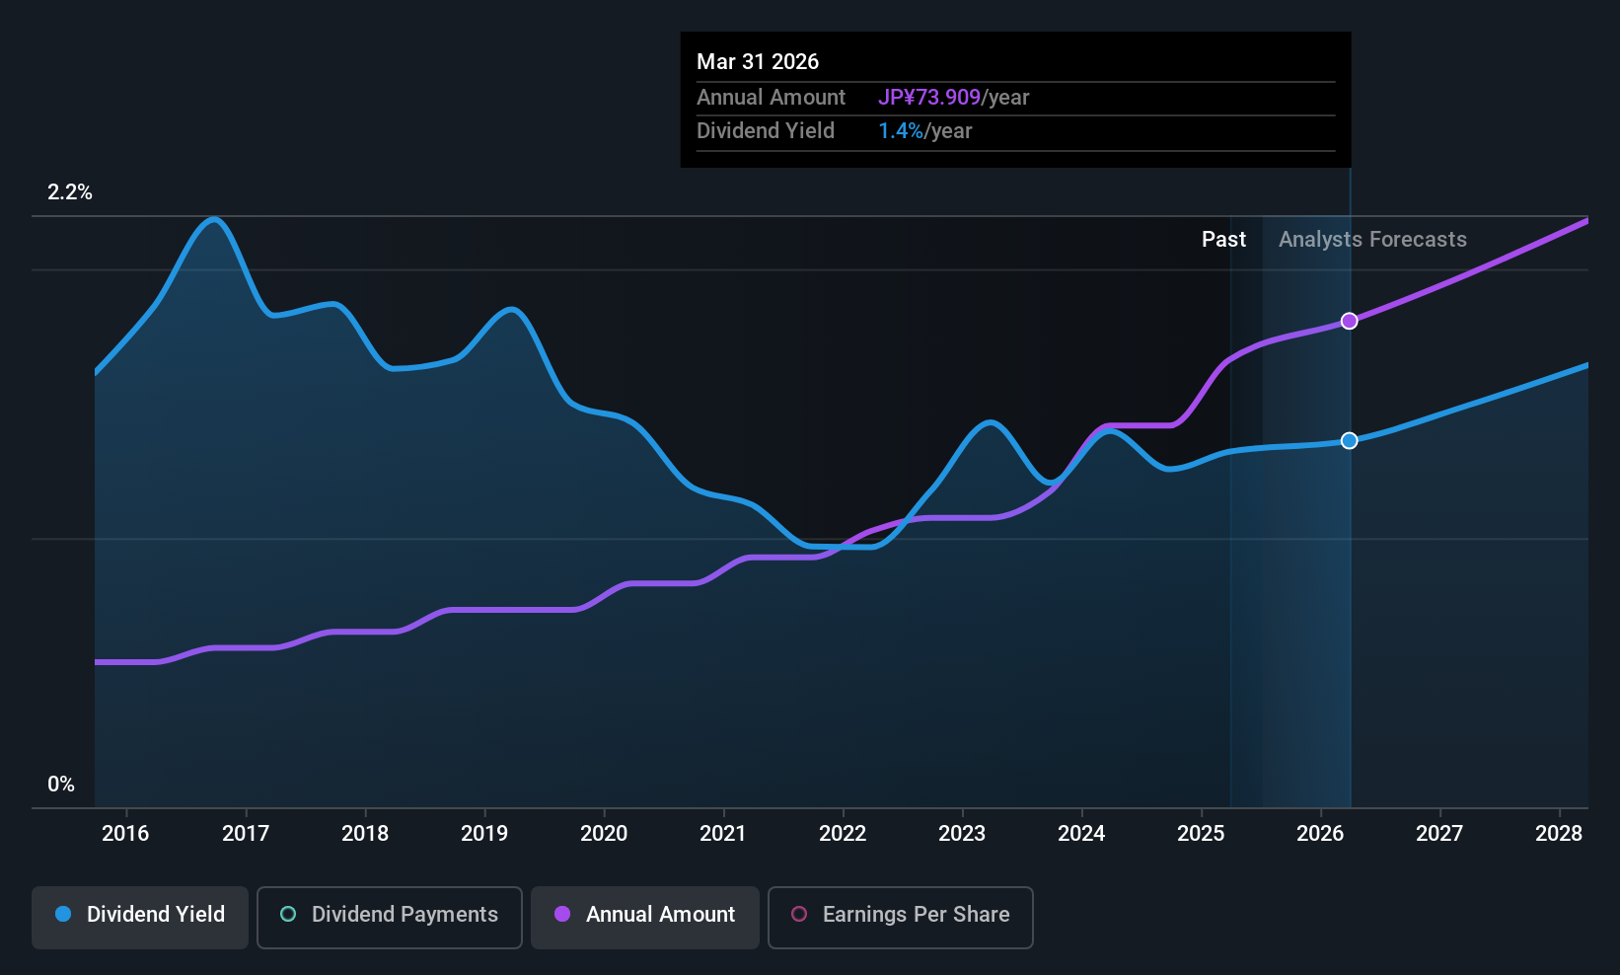Click the 2021 x-axis label
Viewport: 1620px width, 975px height.
723,833
